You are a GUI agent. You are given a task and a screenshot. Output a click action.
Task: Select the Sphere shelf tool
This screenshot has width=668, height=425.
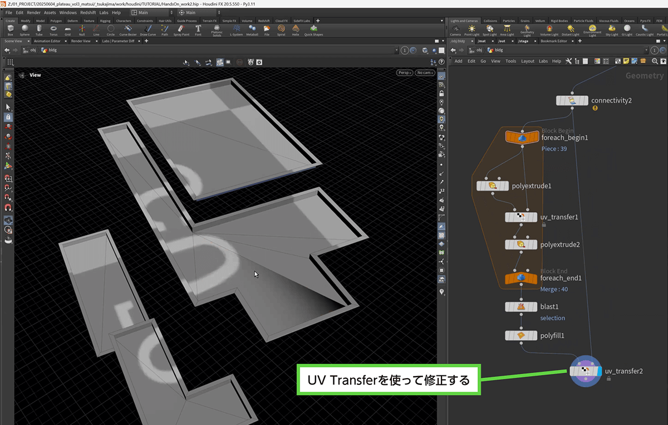(x=25, y=30)
